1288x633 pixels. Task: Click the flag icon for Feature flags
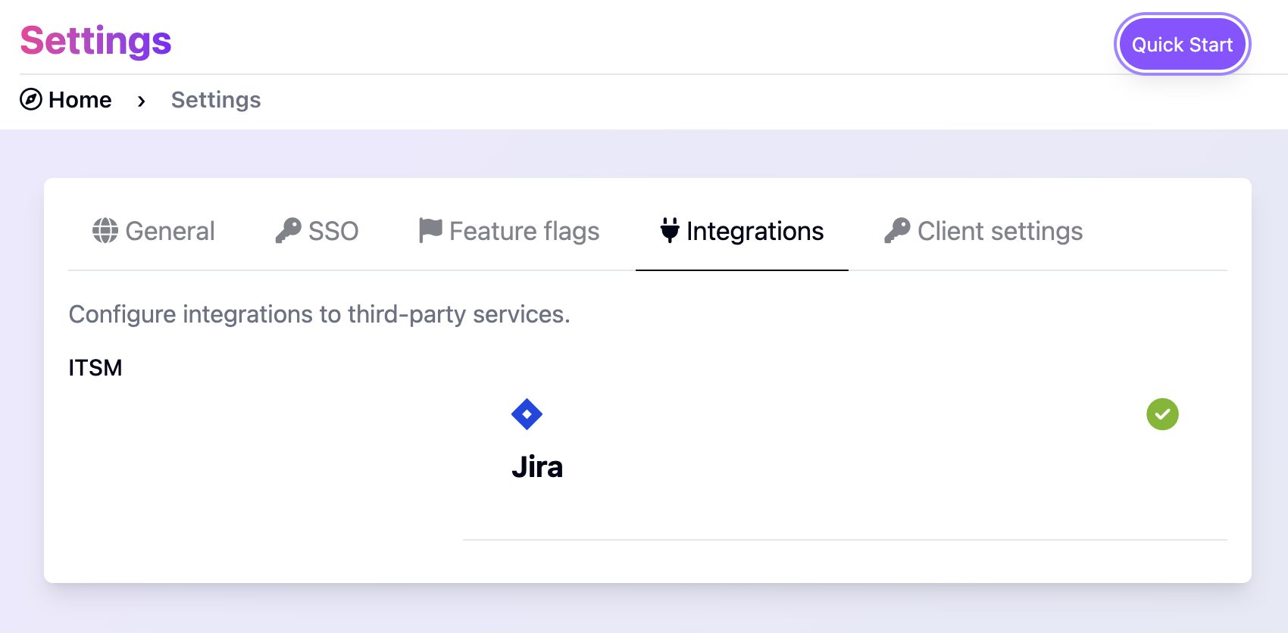pos(430,230)
